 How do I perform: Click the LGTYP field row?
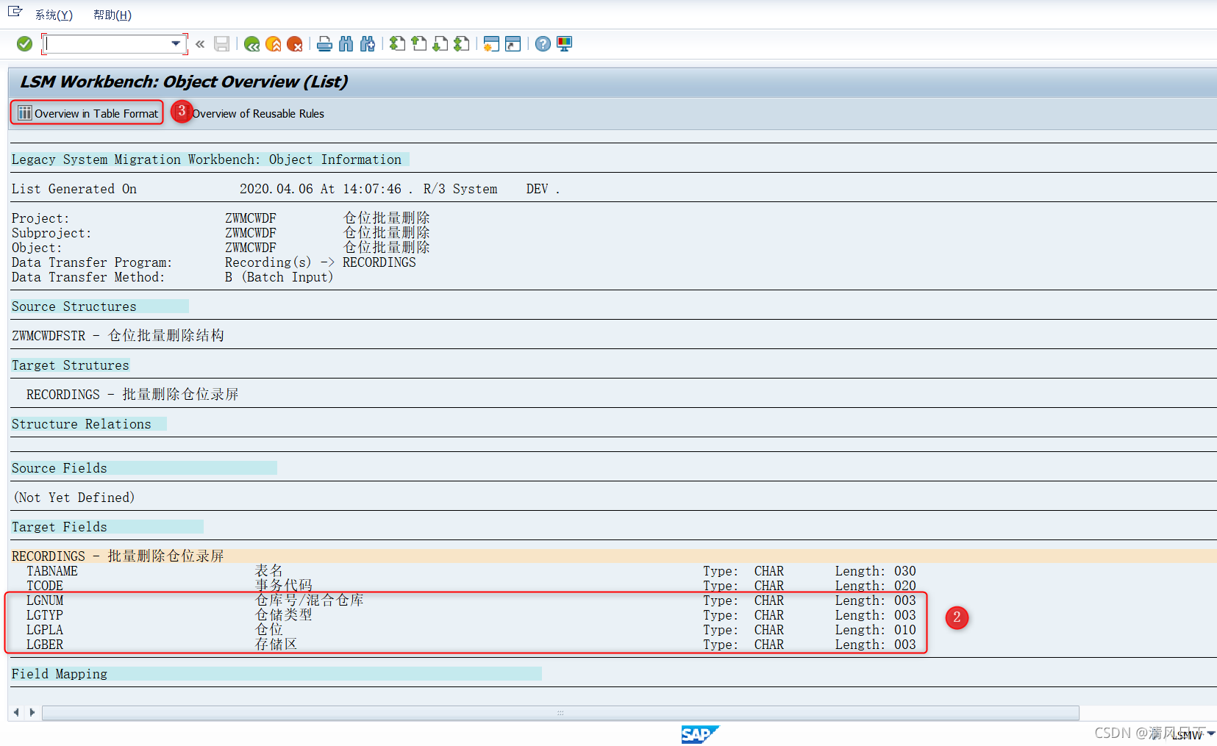[x=471, y=615]
